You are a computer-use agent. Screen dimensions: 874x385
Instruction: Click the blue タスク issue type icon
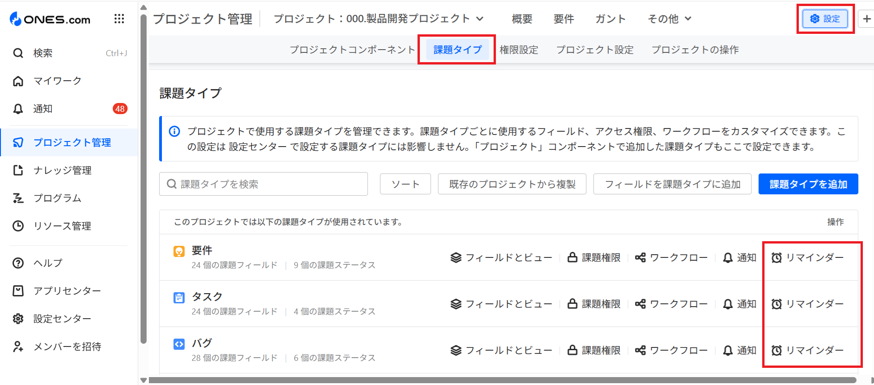pos(179,298)
